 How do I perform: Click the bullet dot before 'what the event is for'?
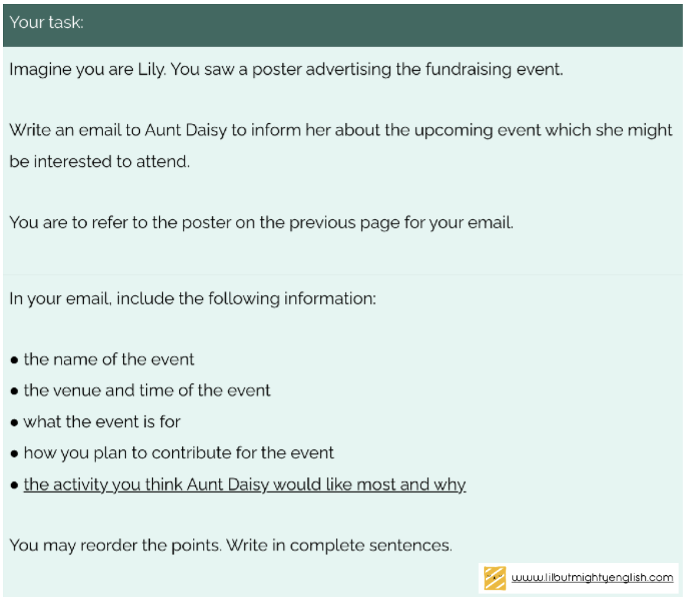tap(15, 423)
